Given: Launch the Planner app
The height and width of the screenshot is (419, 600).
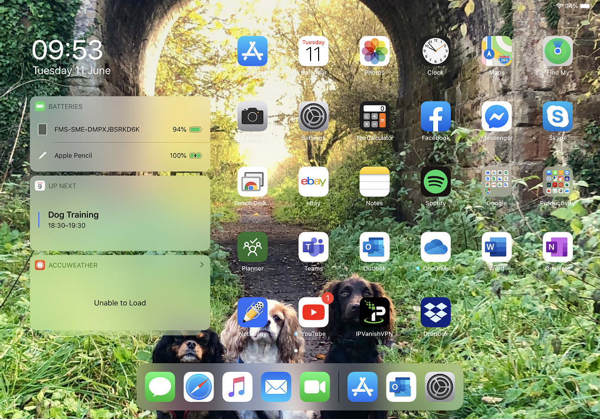Looking at the screenshot, I should tap(252, 247).
